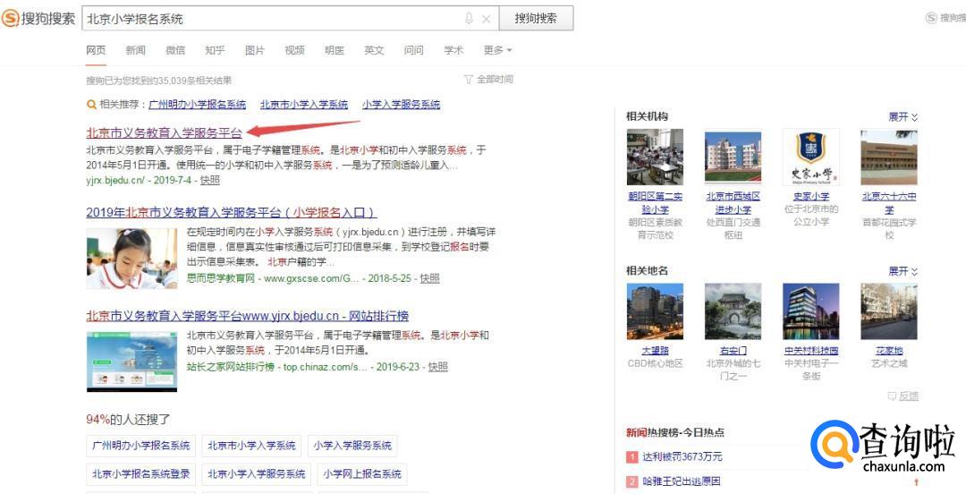Click the Sogou search logo
The image size is (966, 494).
(x=38, y=19)
